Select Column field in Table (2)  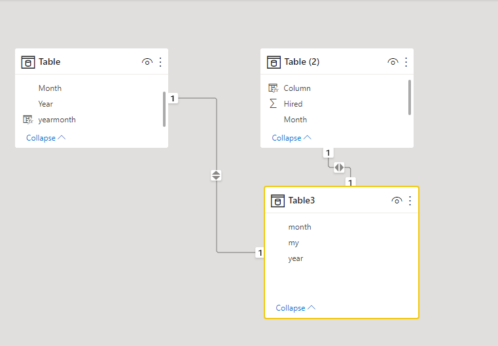click(x=297, y=88)
